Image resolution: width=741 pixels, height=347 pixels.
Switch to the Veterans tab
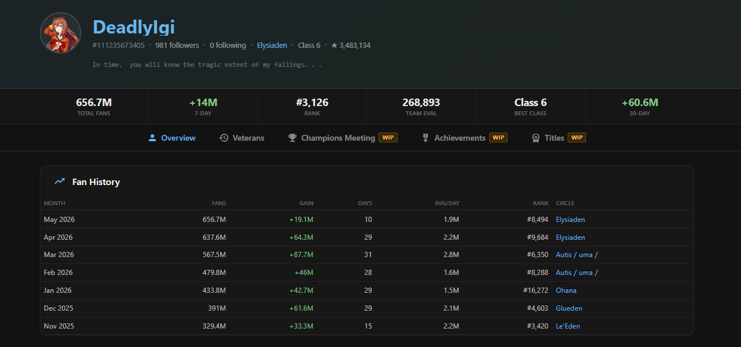[241, 138]
